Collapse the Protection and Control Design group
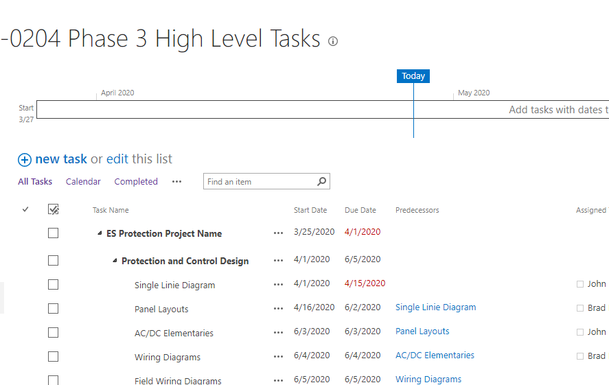This screenshot has height=385, width=609. click(115, 261)
